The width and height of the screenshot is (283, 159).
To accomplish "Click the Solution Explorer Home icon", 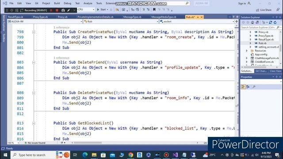I will [252, 23].
